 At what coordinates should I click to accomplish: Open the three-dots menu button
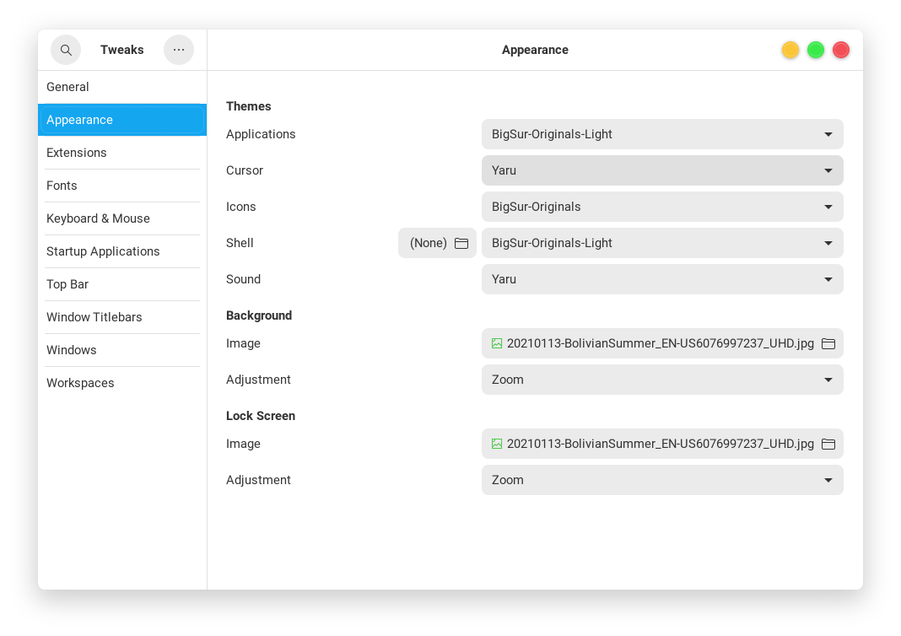pos(179,50)
